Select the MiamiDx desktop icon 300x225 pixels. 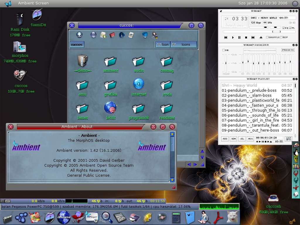pyautogui.click(x=37, y=15)
